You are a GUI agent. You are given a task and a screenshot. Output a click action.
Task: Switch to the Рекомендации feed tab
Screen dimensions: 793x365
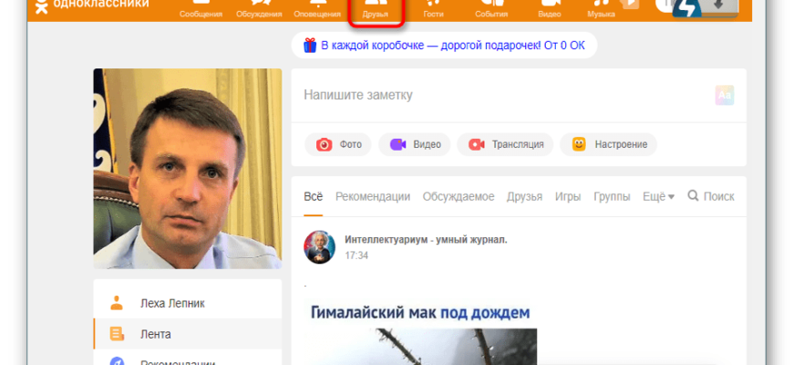(x=373, y=196)
